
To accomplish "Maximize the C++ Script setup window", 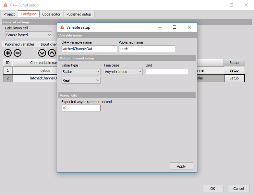I will point(231,5).
